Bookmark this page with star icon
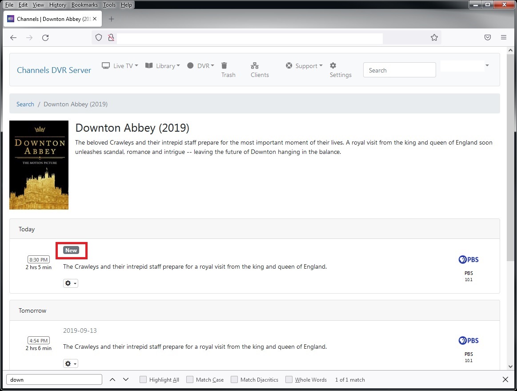The width and height of the screenshot is (517, 391). click(x=434, y=38)
